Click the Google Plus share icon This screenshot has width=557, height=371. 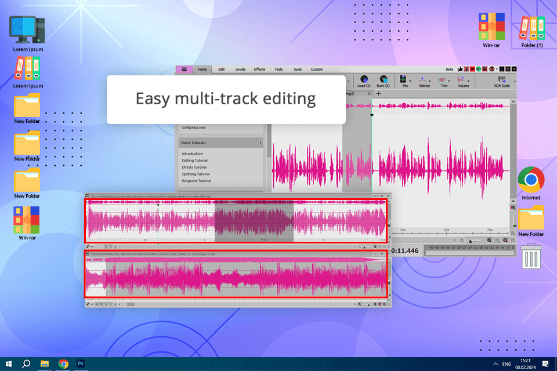pyautogui.click(x=479, y=69)
